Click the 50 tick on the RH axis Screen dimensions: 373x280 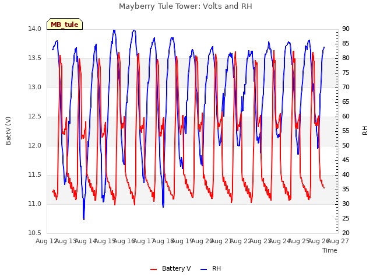click(346, 146)
